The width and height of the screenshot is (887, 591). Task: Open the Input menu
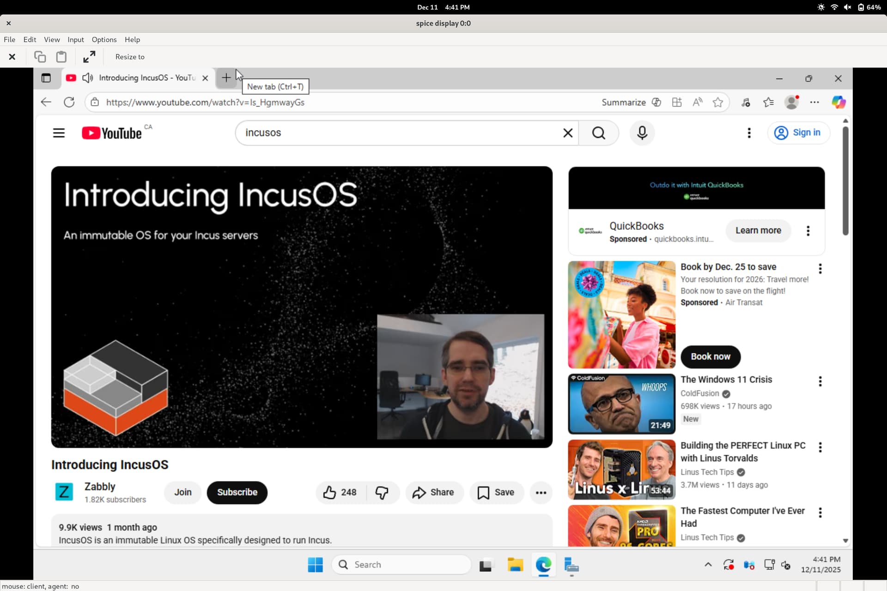coord(75,40)
